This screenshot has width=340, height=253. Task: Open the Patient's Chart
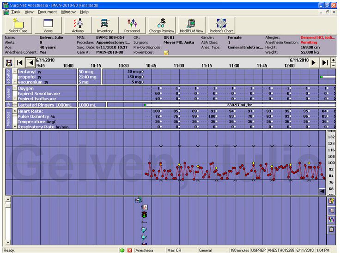[x=221, y=25]
